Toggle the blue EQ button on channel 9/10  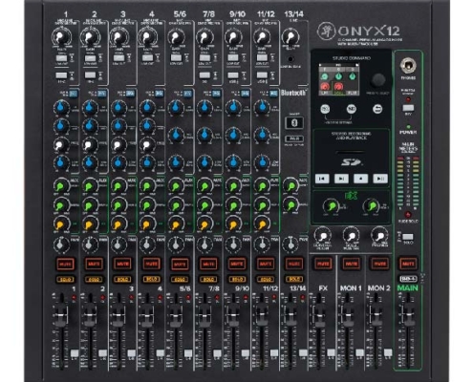tap(245, 94)
